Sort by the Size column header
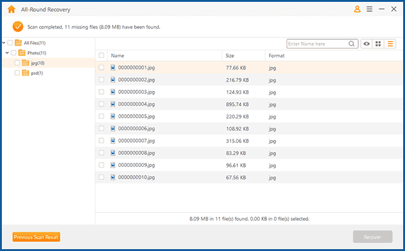 point(230,55)
